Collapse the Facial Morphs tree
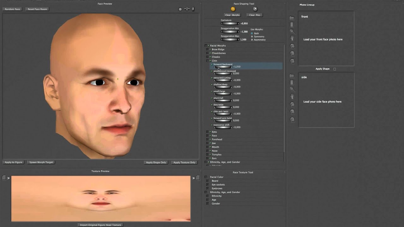 (x=206, y=46)
